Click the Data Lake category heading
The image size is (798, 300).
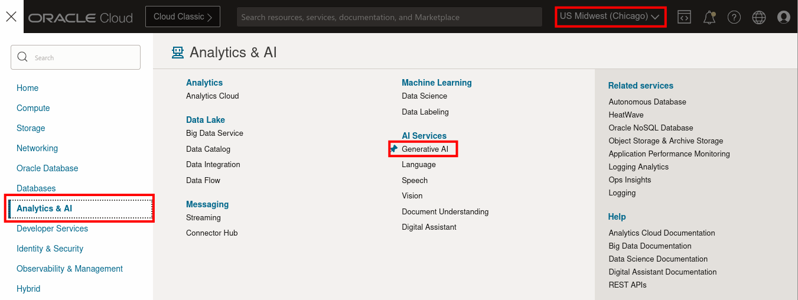pyautogui.click(x=206, y=120)
